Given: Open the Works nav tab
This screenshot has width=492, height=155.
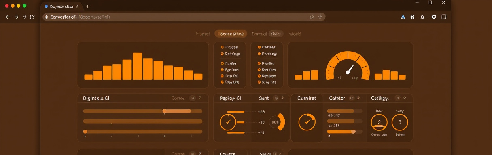Looking at the screenshot, I should click(295, 34).
